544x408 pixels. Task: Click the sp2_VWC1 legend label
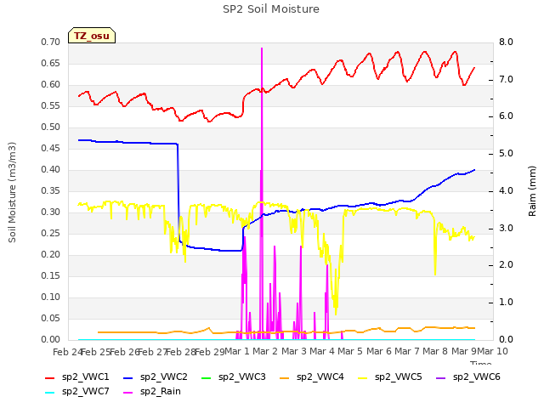click(x=85, y=377)
